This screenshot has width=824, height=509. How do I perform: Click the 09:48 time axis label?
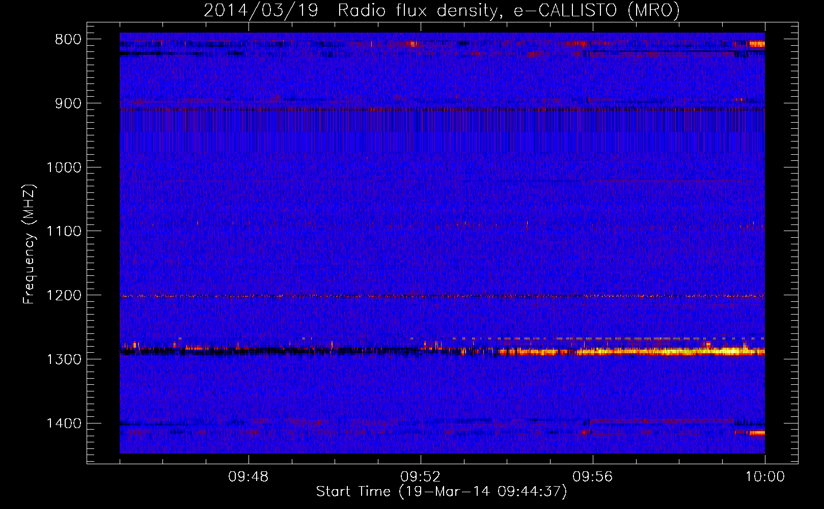tap(249, 477)
